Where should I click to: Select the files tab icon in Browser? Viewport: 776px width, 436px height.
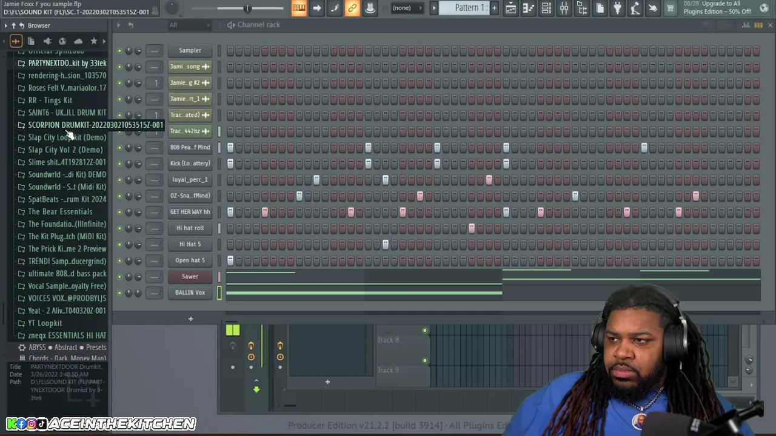[31, 41]
